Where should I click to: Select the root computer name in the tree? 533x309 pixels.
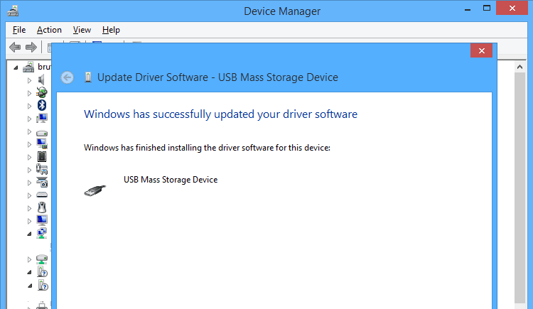pos(44,67)
